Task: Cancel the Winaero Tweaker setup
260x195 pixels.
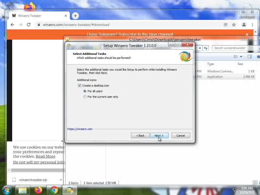Action: click(181, 136)
